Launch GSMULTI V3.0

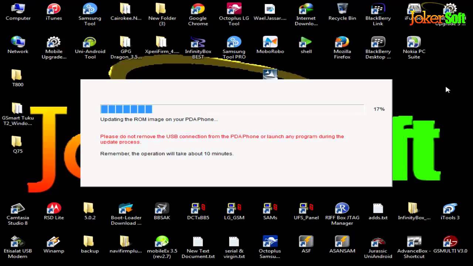click(450, 245)
